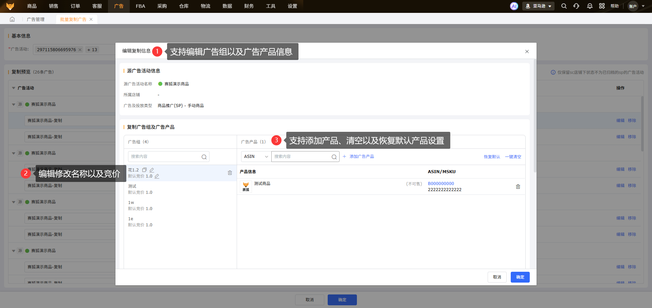652x308 pixels.
Task: Click 一键清空 to clear products
Action: pyautogui.click(x=513, y=157)
